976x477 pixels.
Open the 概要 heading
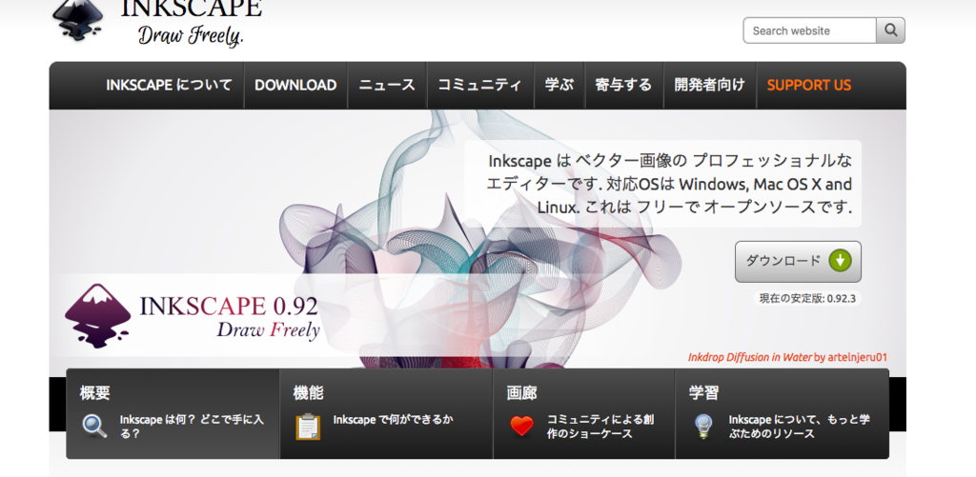[x=94, y=393]
